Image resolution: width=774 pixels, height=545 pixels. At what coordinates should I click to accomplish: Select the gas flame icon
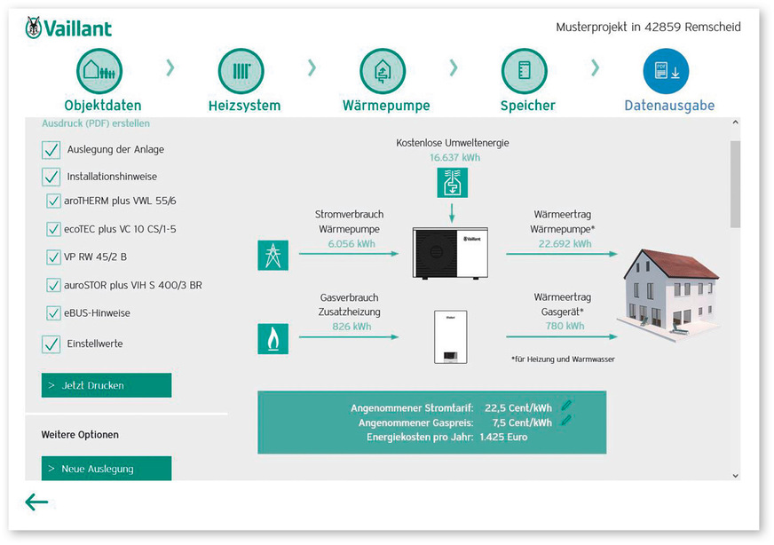[272, 338]
